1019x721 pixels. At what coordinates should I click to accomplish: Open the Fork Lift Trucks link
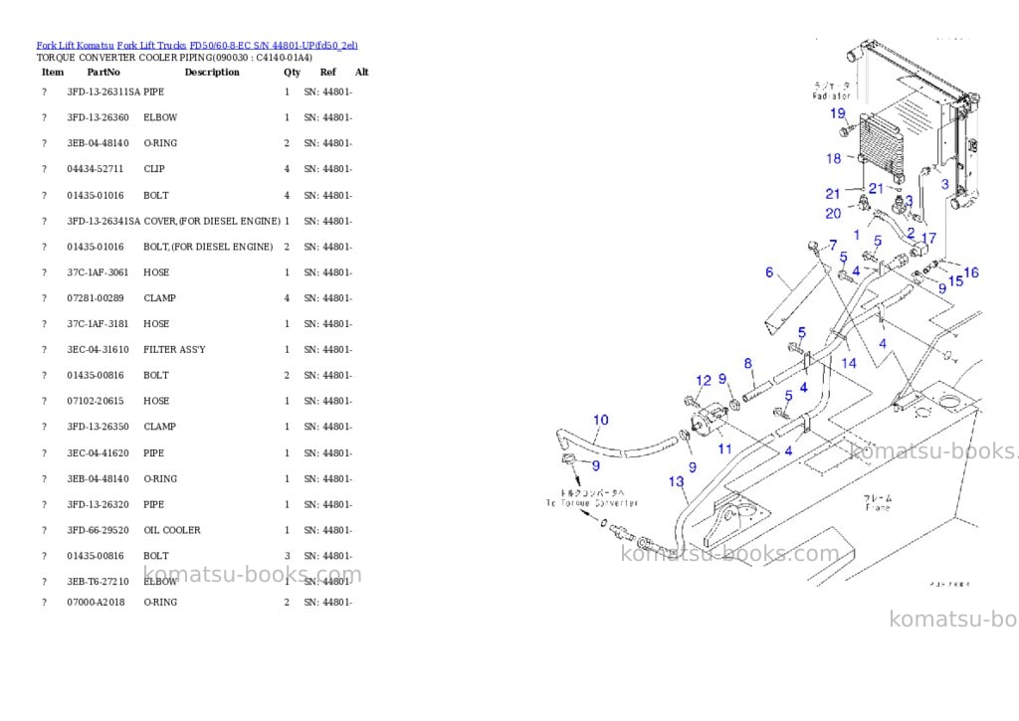(x=151, y=46)
